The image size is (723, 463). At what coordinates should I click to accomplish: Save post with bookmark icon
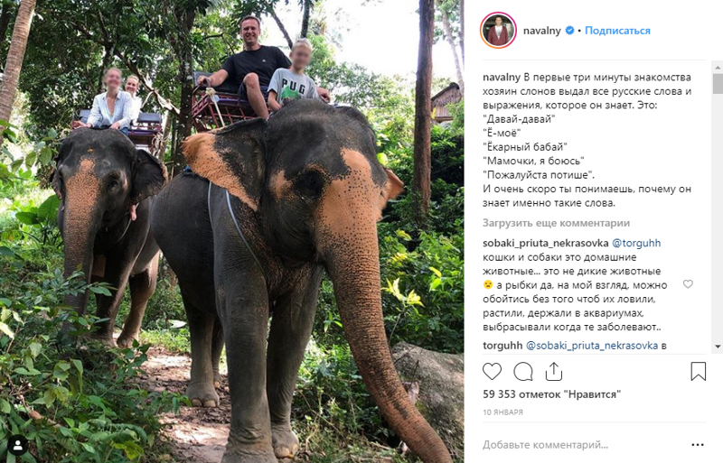698,371
